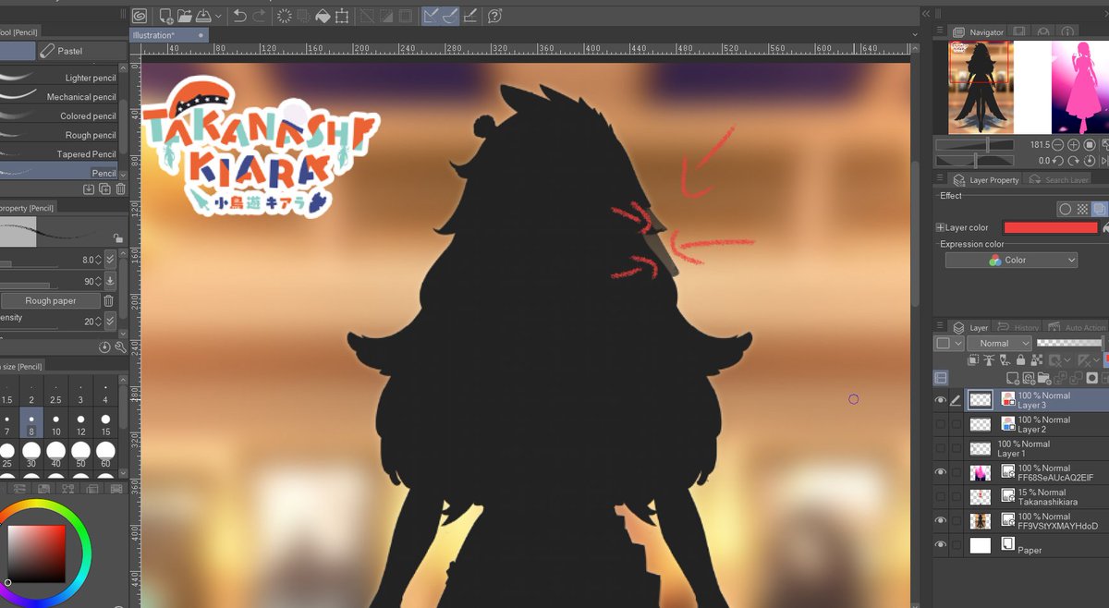Screen dimensions: 1109x608
Task: Zoom in Navigator with plus icon
Action: point(1074,145)
